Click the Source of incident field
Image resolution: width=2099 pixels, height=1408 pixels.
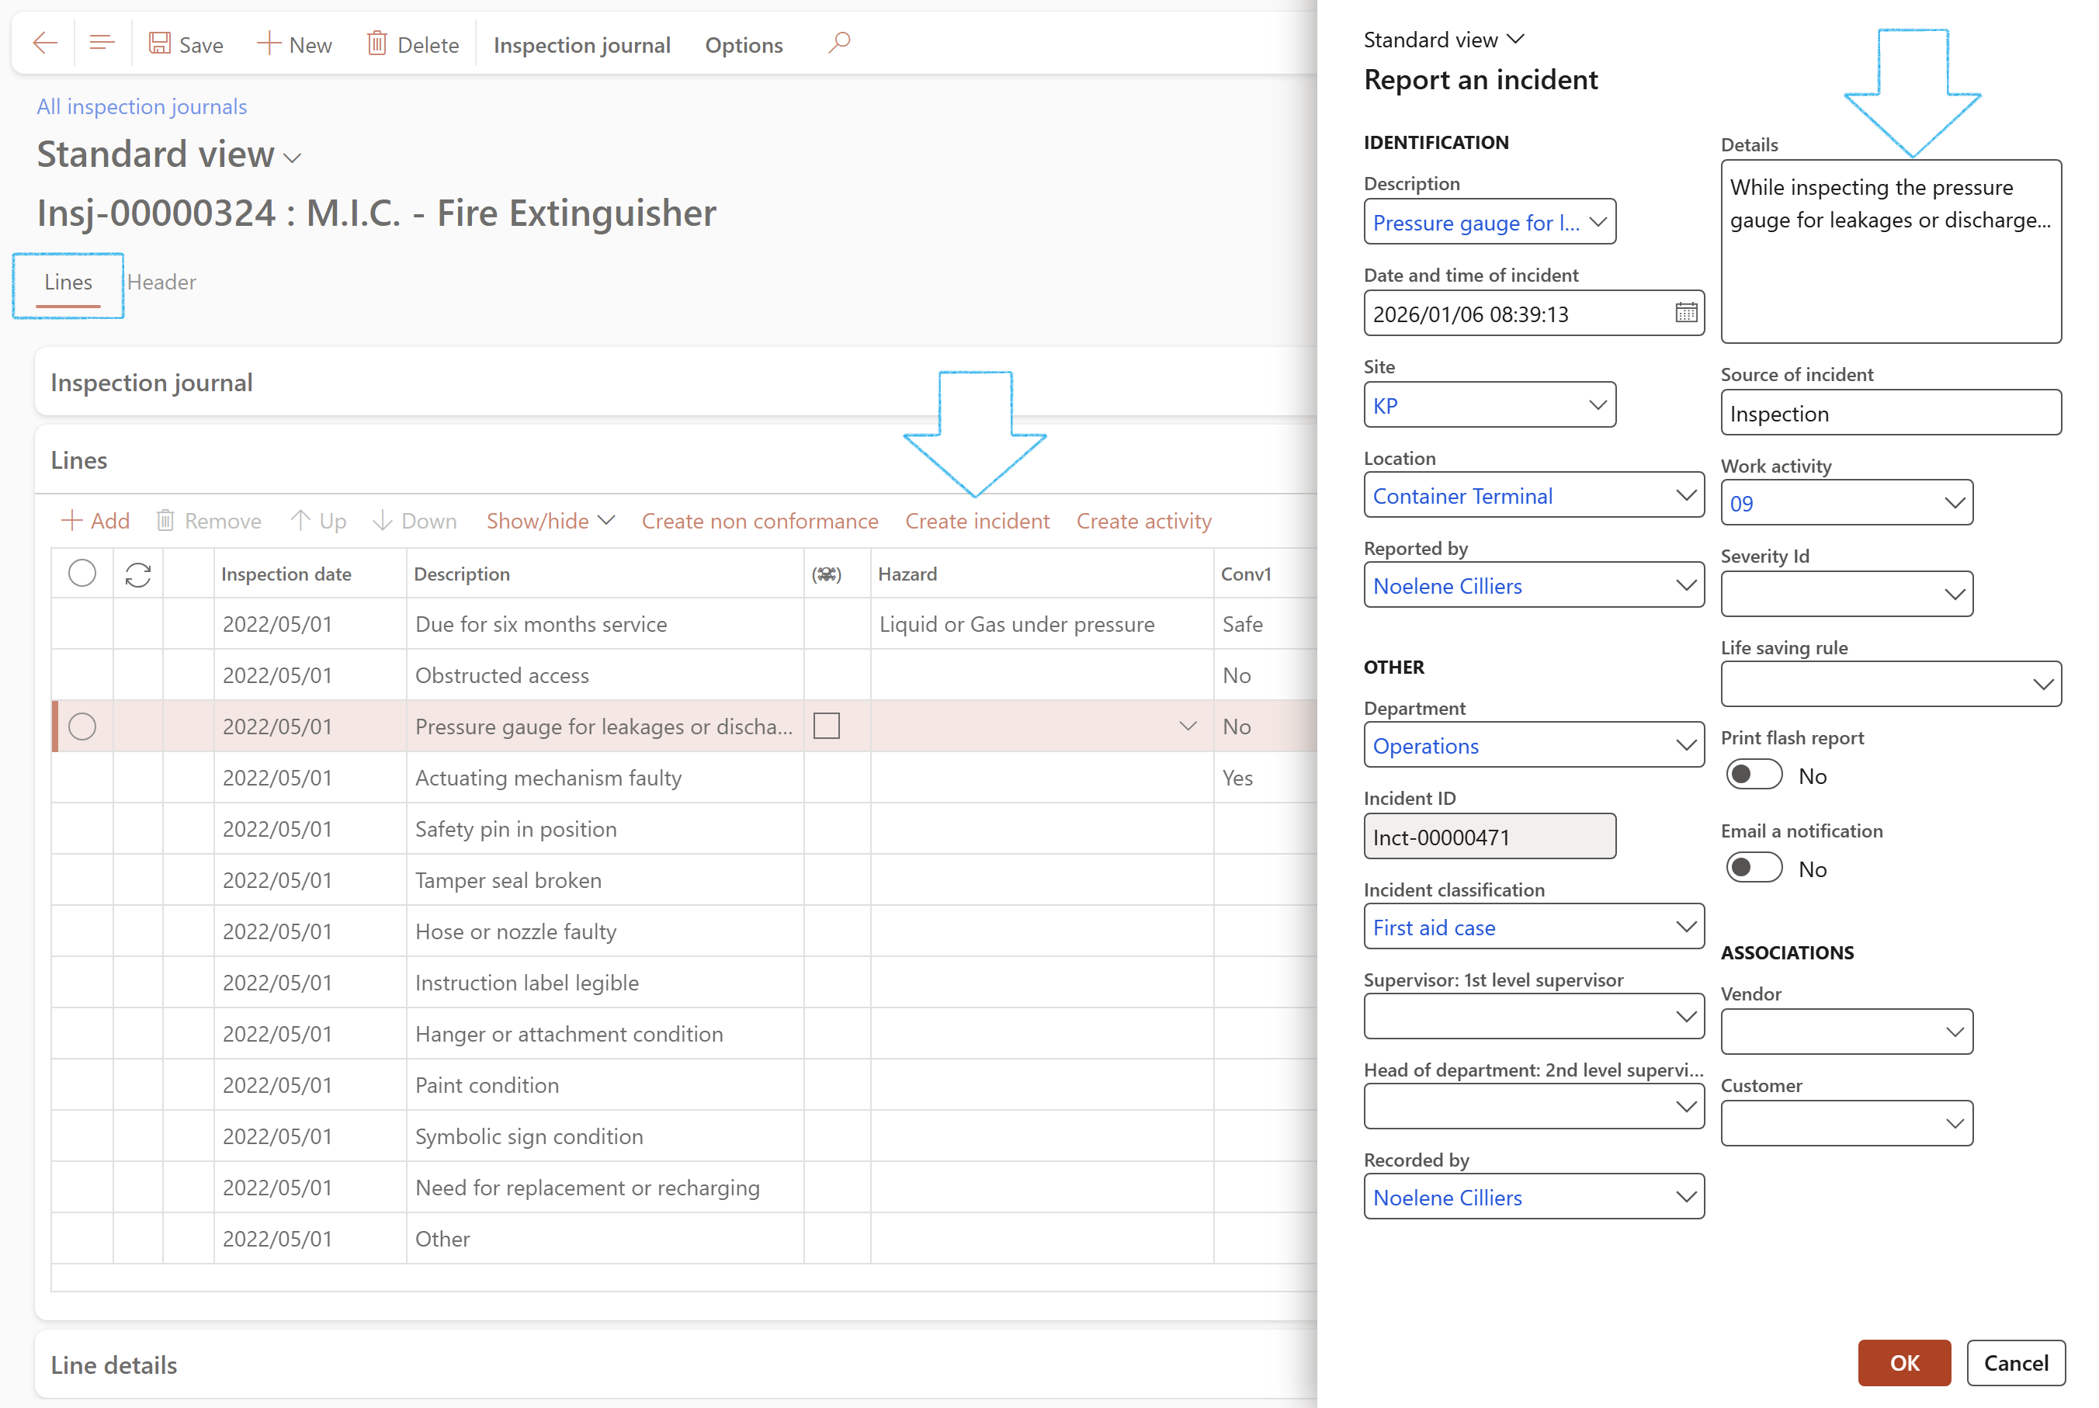click(x=1890, y=413)
